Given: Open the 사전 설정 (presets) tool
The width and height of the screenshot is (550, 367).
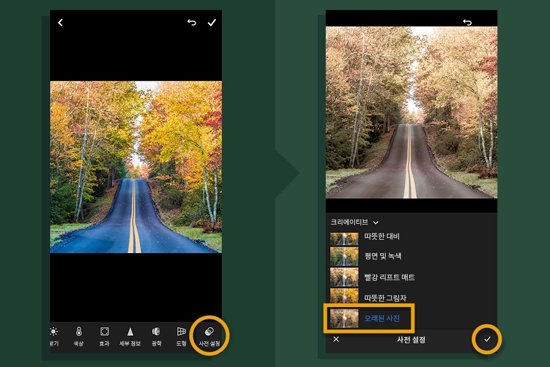Looking at the screenshot, I should coord(209,336).
